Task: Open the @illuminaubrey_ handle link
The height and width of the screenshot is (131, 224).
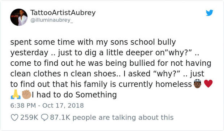Action: pos(52,20)
